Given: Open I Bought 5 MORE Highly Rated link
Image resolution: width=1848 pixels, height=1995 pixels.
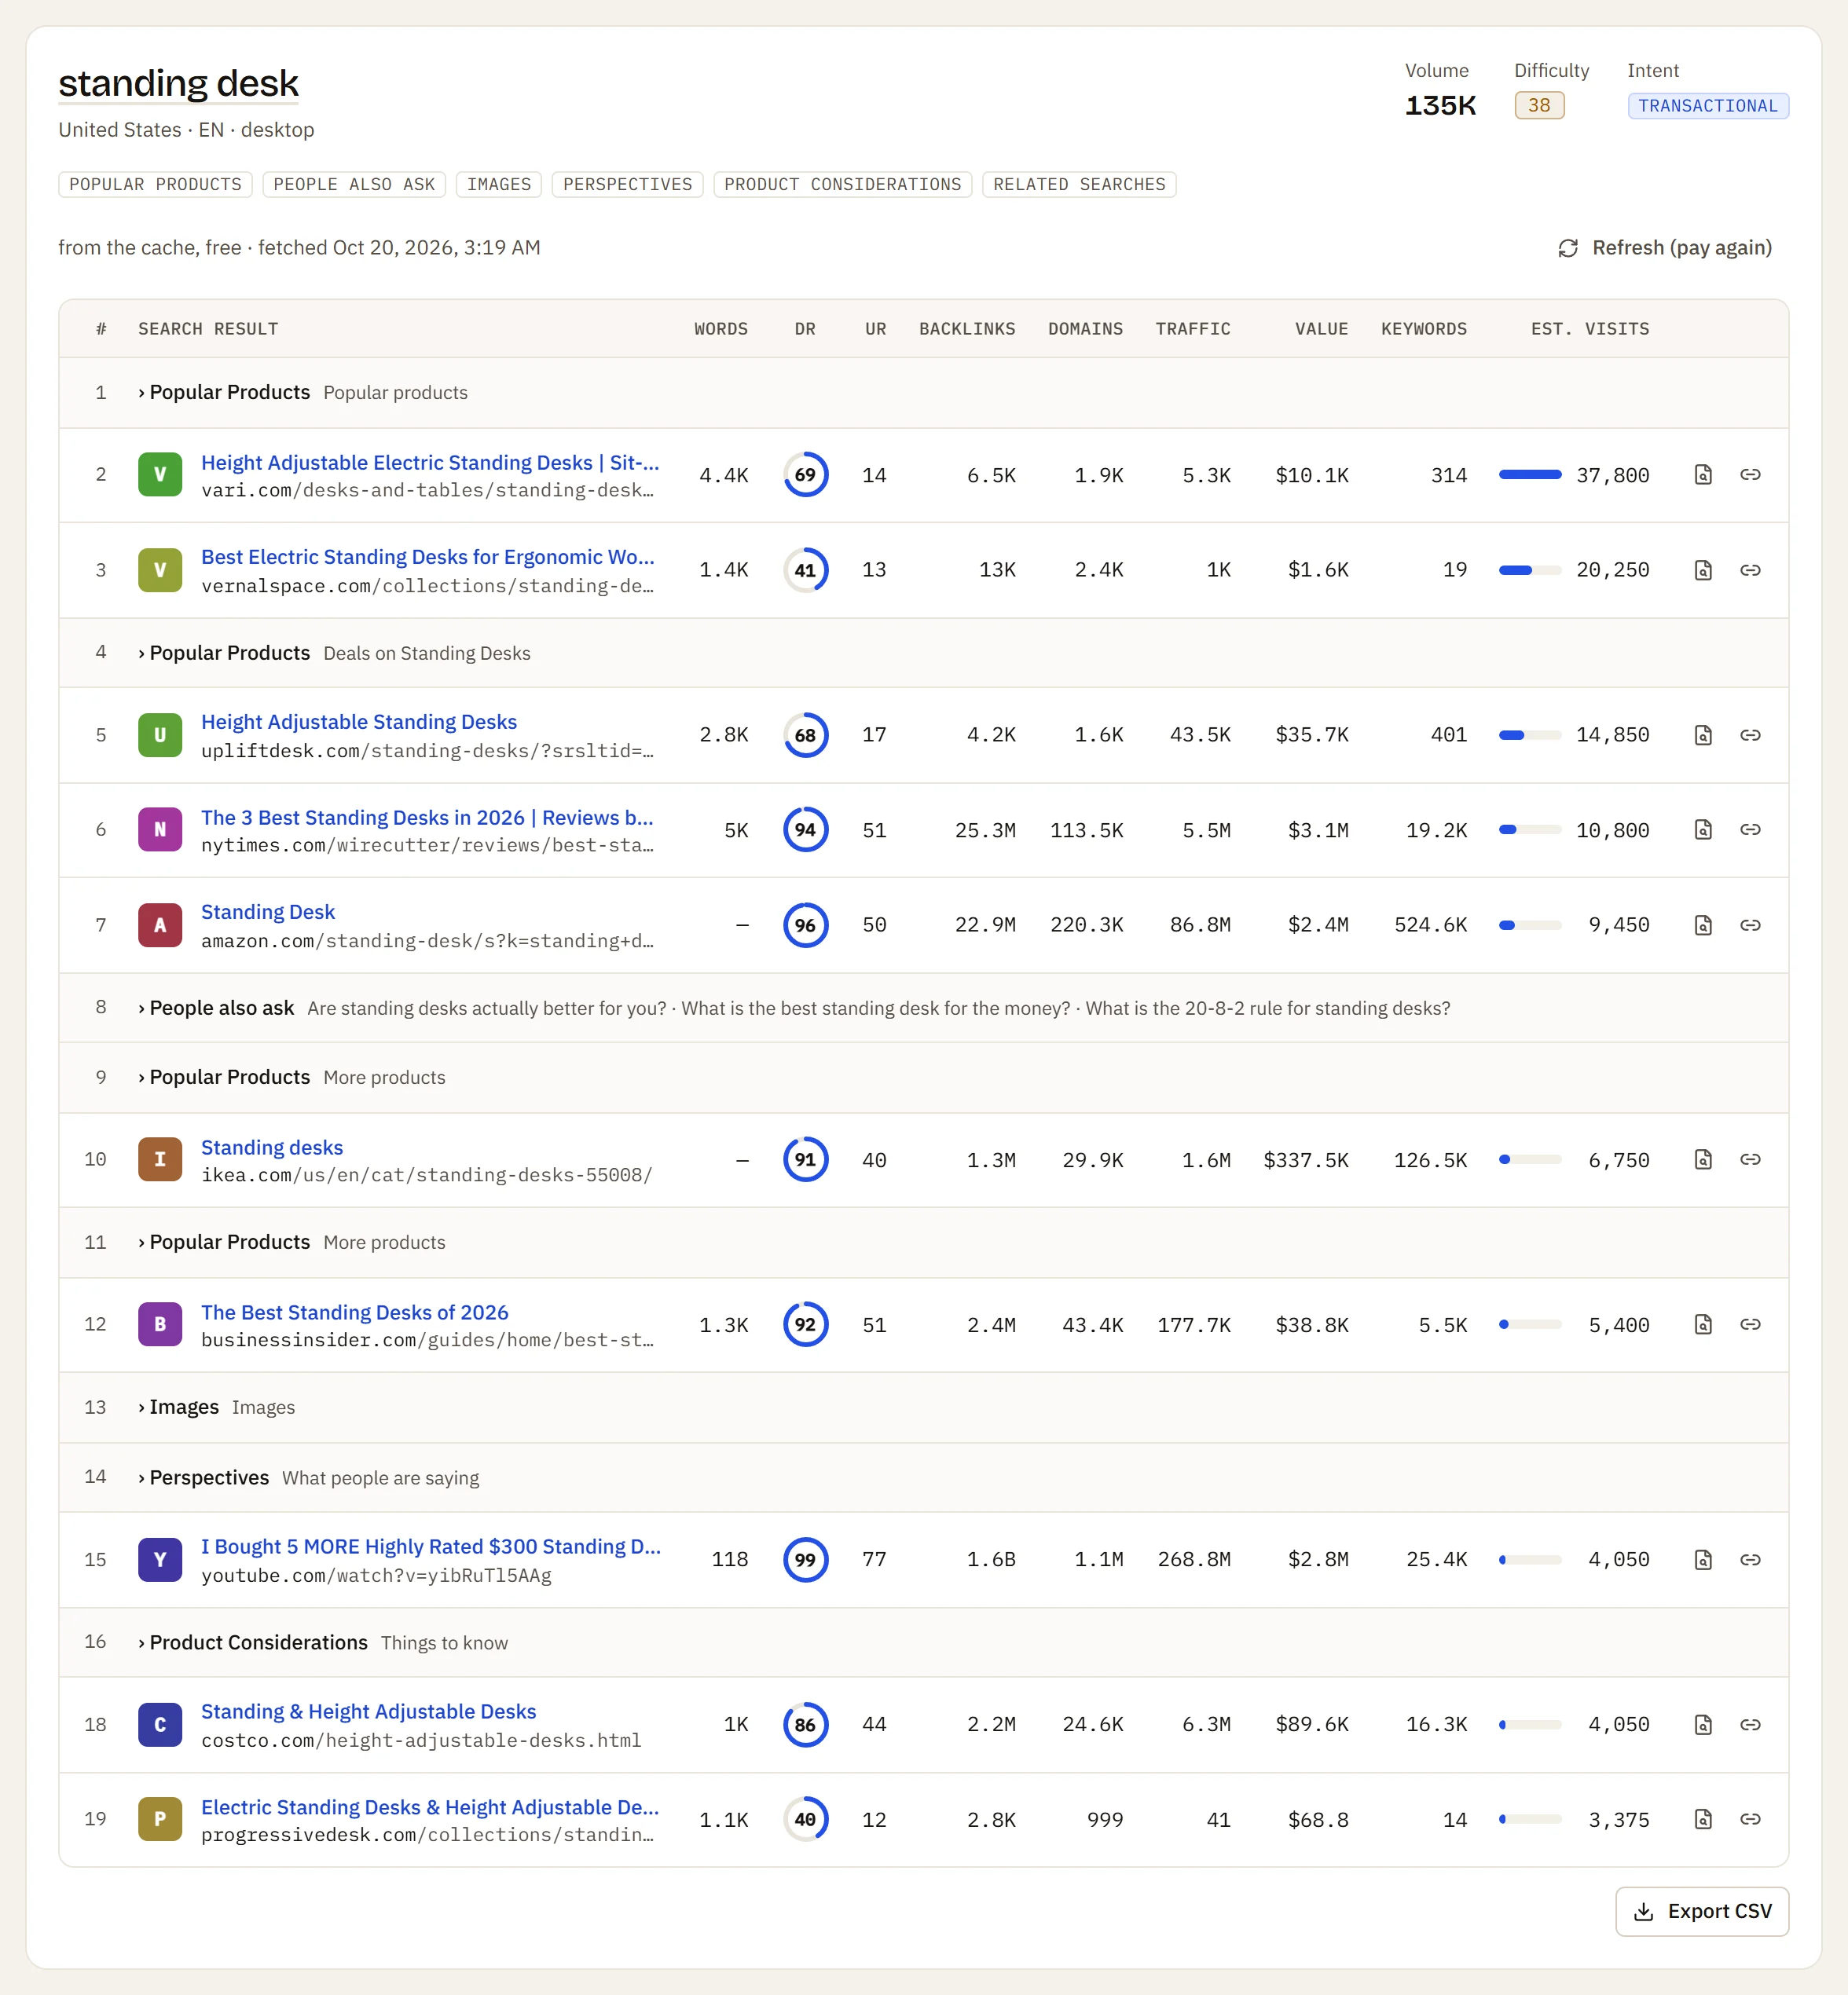Looking at the screenshot, I should [431, 1547].
